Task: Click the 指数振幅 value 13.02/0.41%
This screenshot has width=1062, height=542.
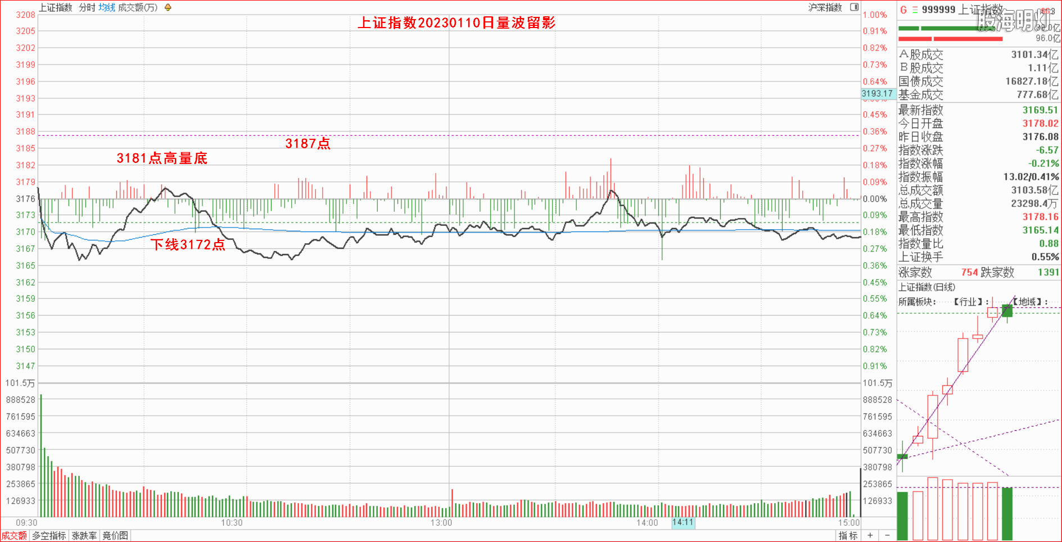Action: pos(1031,177)
